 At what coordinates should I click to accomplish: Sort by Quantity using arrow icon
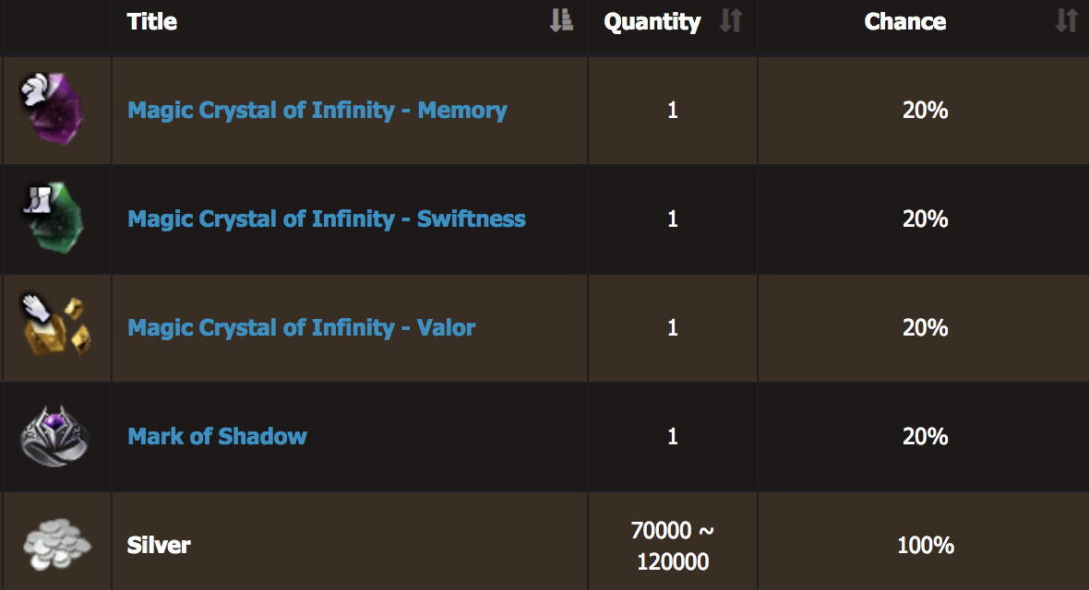(x=731, y=21)
